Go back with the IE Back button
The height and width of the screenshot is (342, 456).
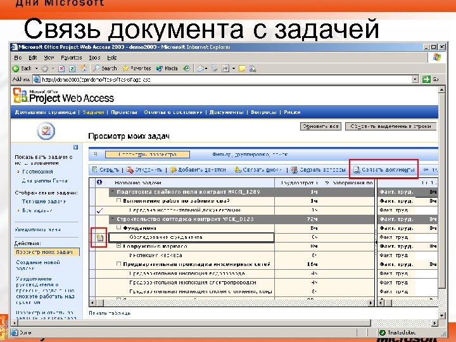pyautogui.click(x=22, y=68)
